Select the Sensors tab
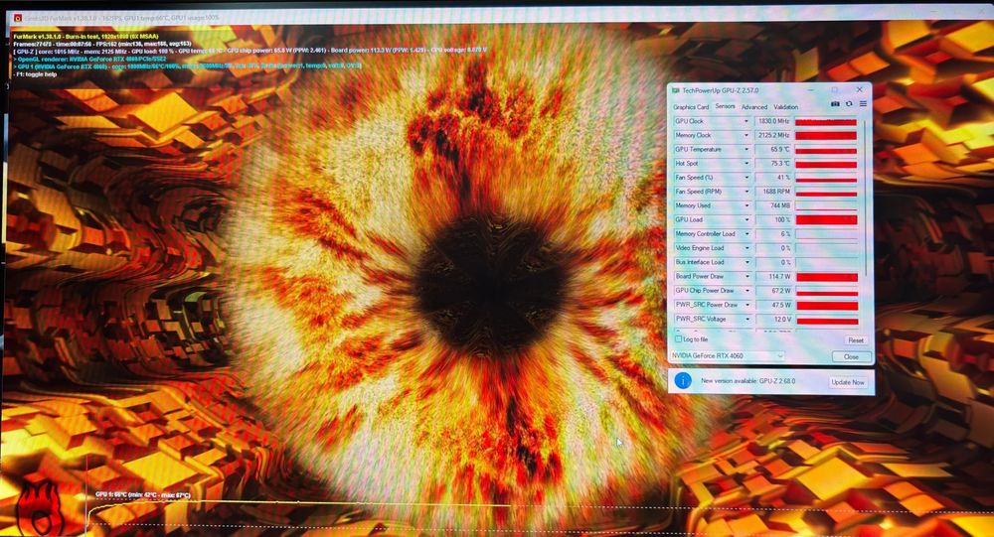Viewport: 994px width, 537px height. point(726,106)
